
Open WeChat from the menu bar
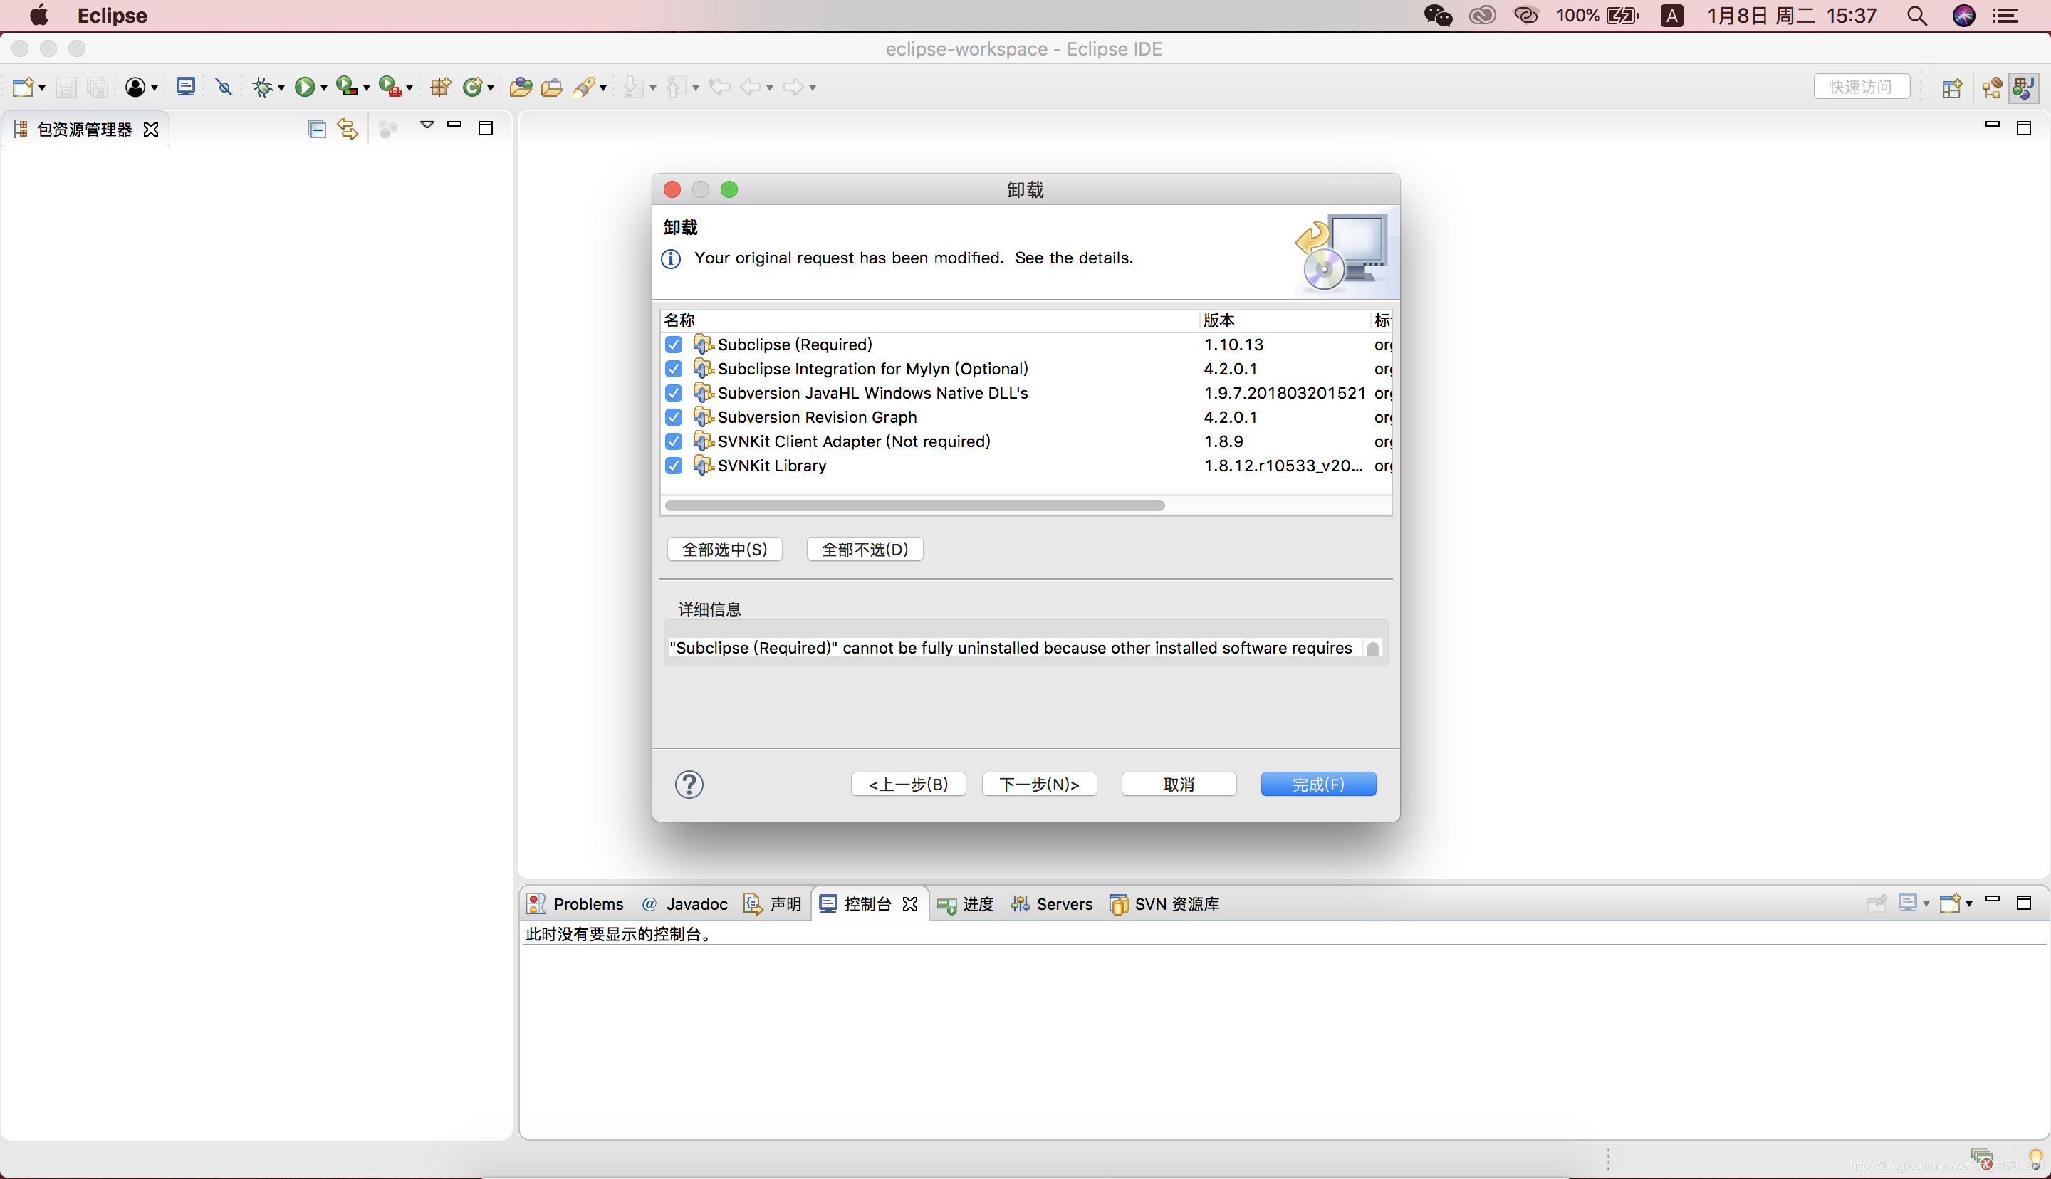click(1438, 16)
